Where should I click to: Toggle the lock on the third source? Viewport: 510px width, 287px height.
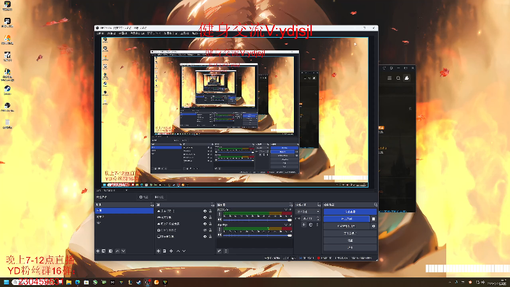210,224
